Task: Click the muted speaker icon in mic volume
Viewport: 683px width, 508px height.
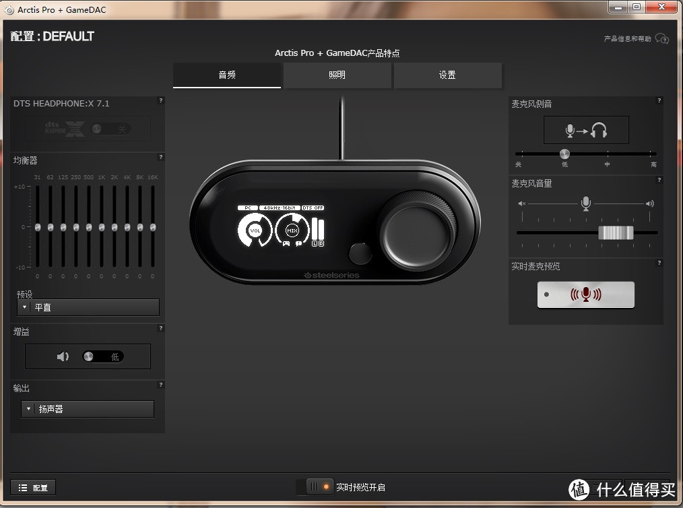Action: pos(522,203)
